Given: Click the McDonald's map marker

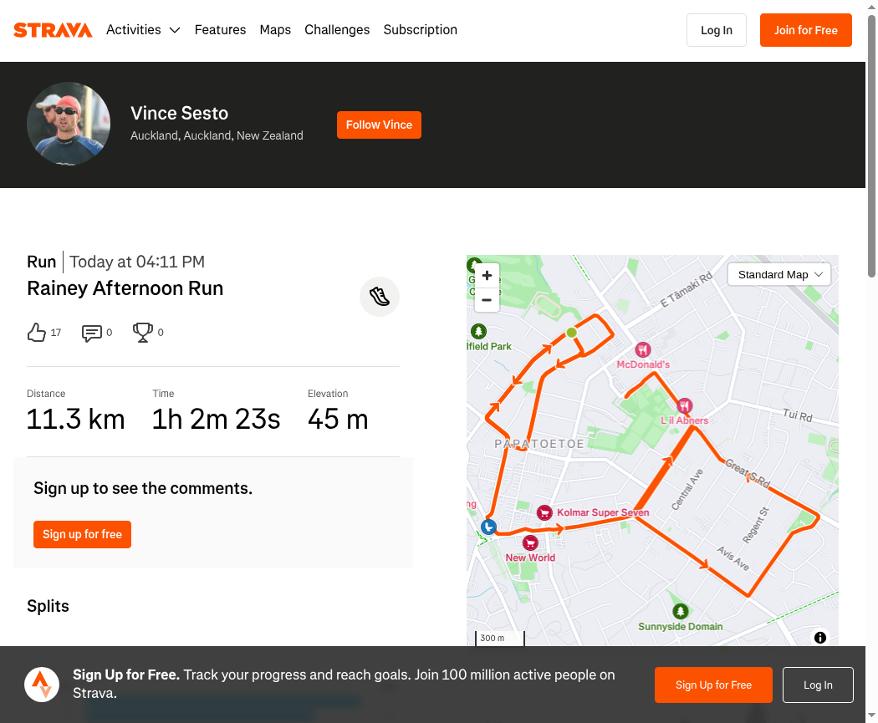Looking at the screenshot, I should point(643,349).
